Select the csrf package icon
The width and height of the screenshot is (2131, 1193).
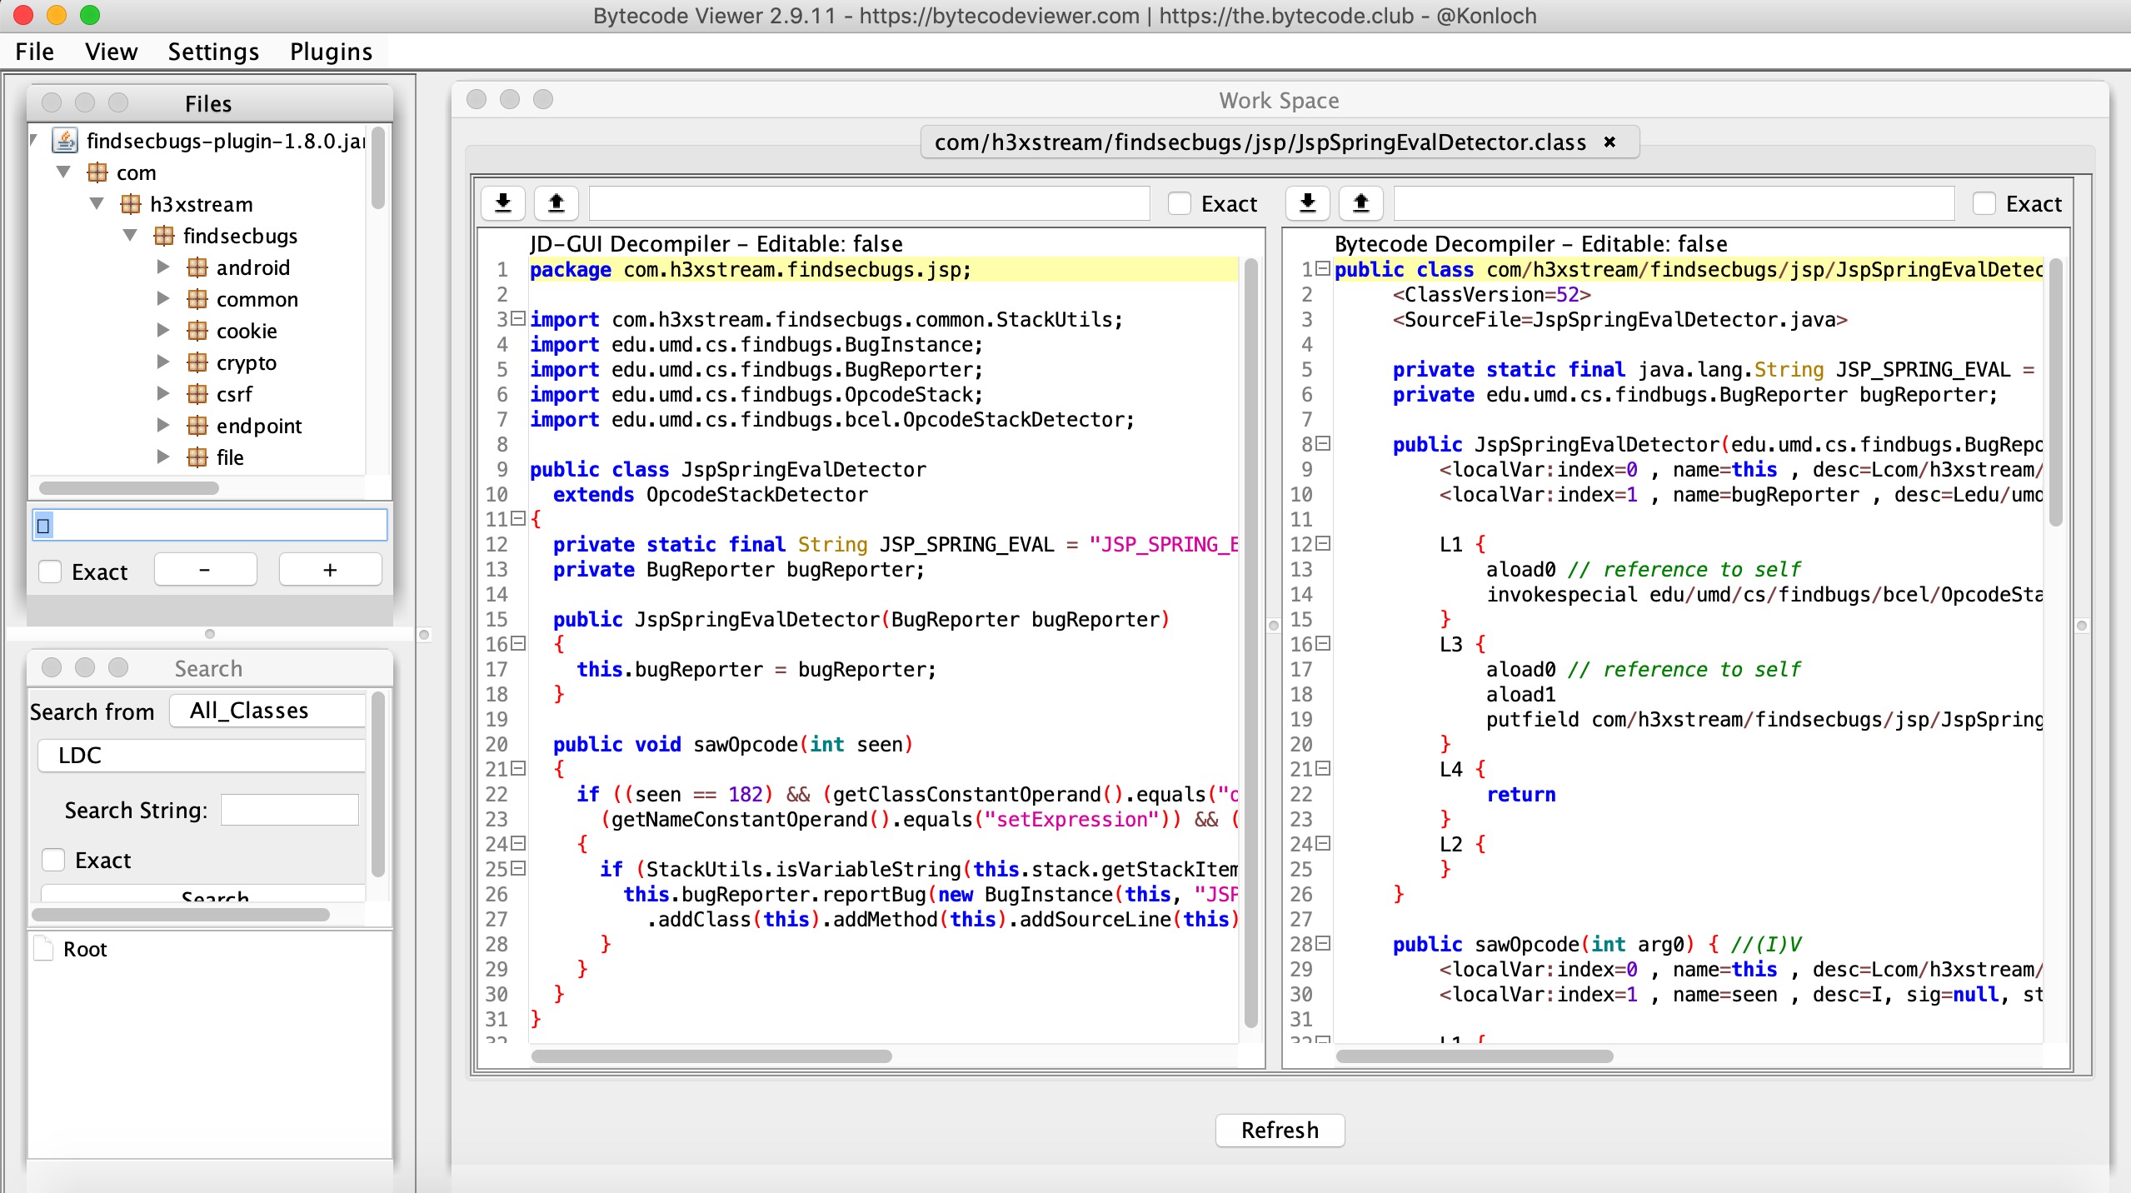[197, 393]
